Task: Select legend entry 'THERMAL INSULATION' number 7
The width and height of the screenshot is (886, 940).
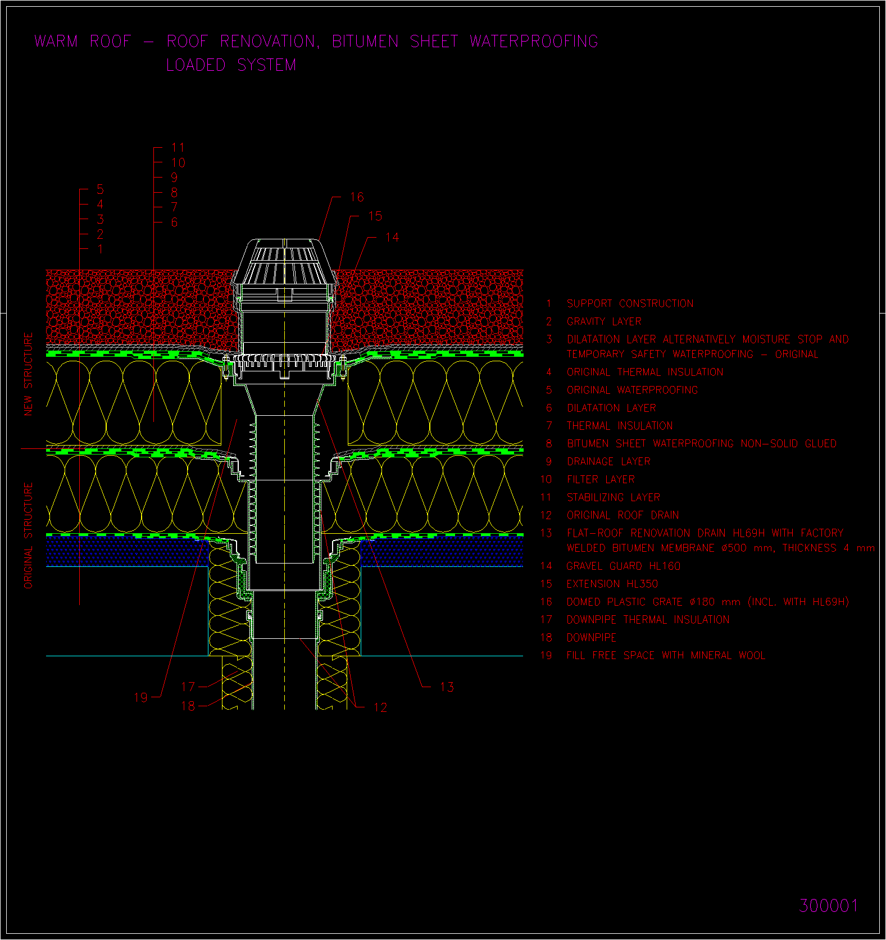Action: [x=619, y=426]
